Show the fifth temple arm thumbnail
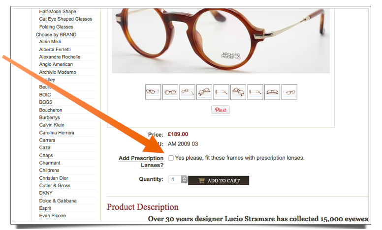Viewport: 382px width, 230px height. pos(221,92)
